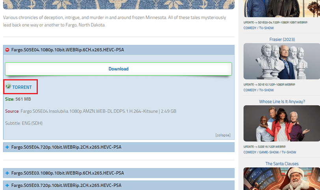The width and height of the screenshot is (320, 190).
Task: Open Frasier (2023) poster thumbnail
Action: pyautogui.click(x=282, y=61)
